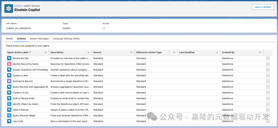Open row menu for Create a Label
278x128 pixels.
[268, 76]
